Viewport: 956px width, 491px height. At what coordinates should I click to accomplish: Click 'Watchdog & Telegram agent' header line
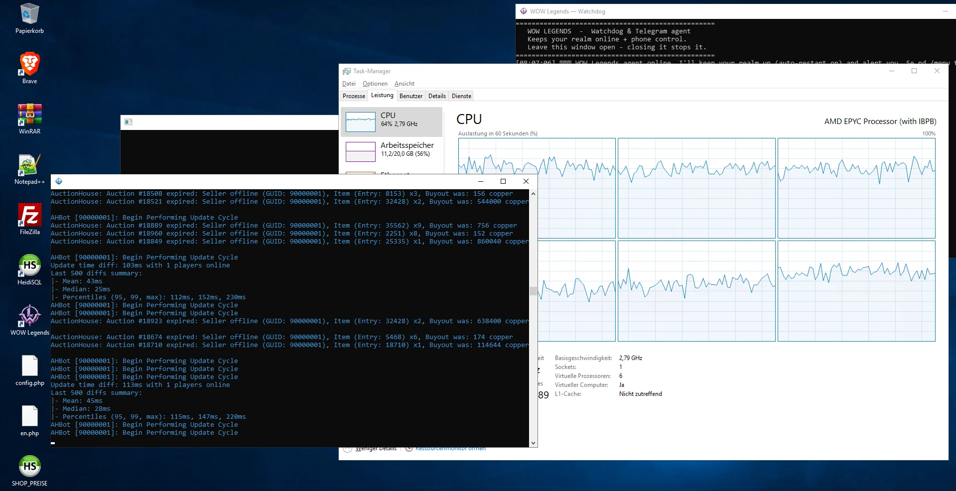click(641, 31)
